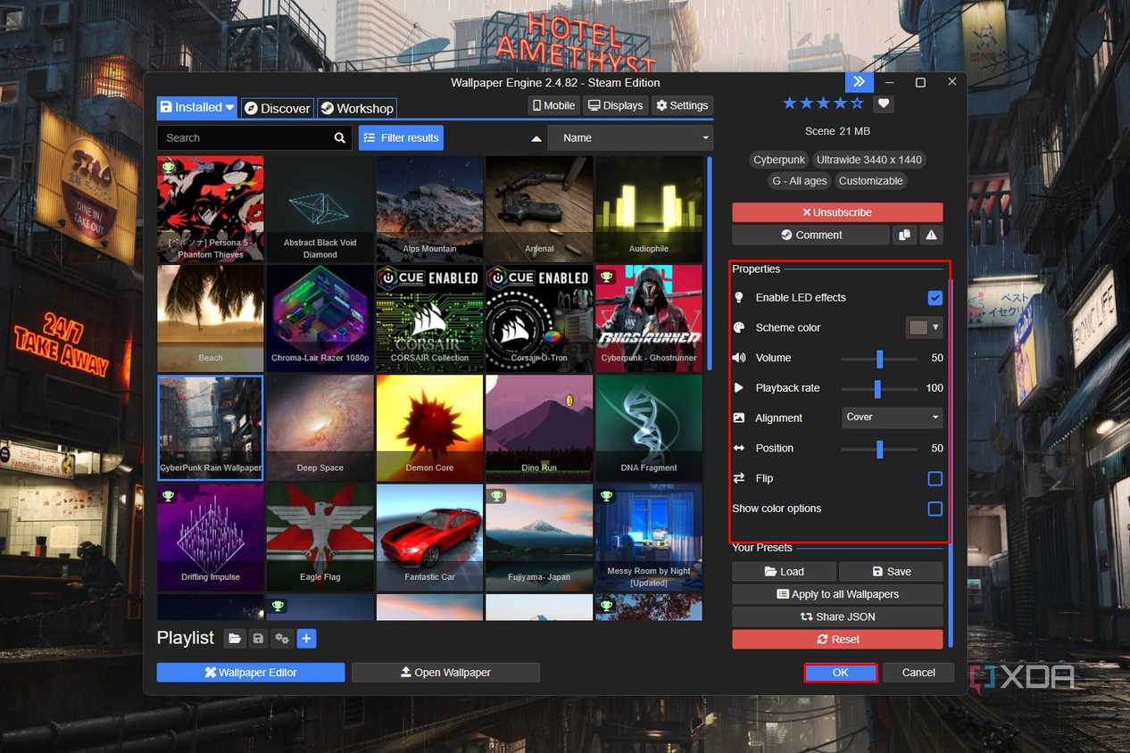The image size is (1130, 753).
Task: Click the copy icon beside Comment
Action: pos(904,236)
